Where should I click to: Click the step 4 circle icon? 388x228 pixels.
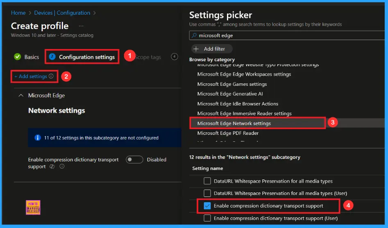[175, 56]
